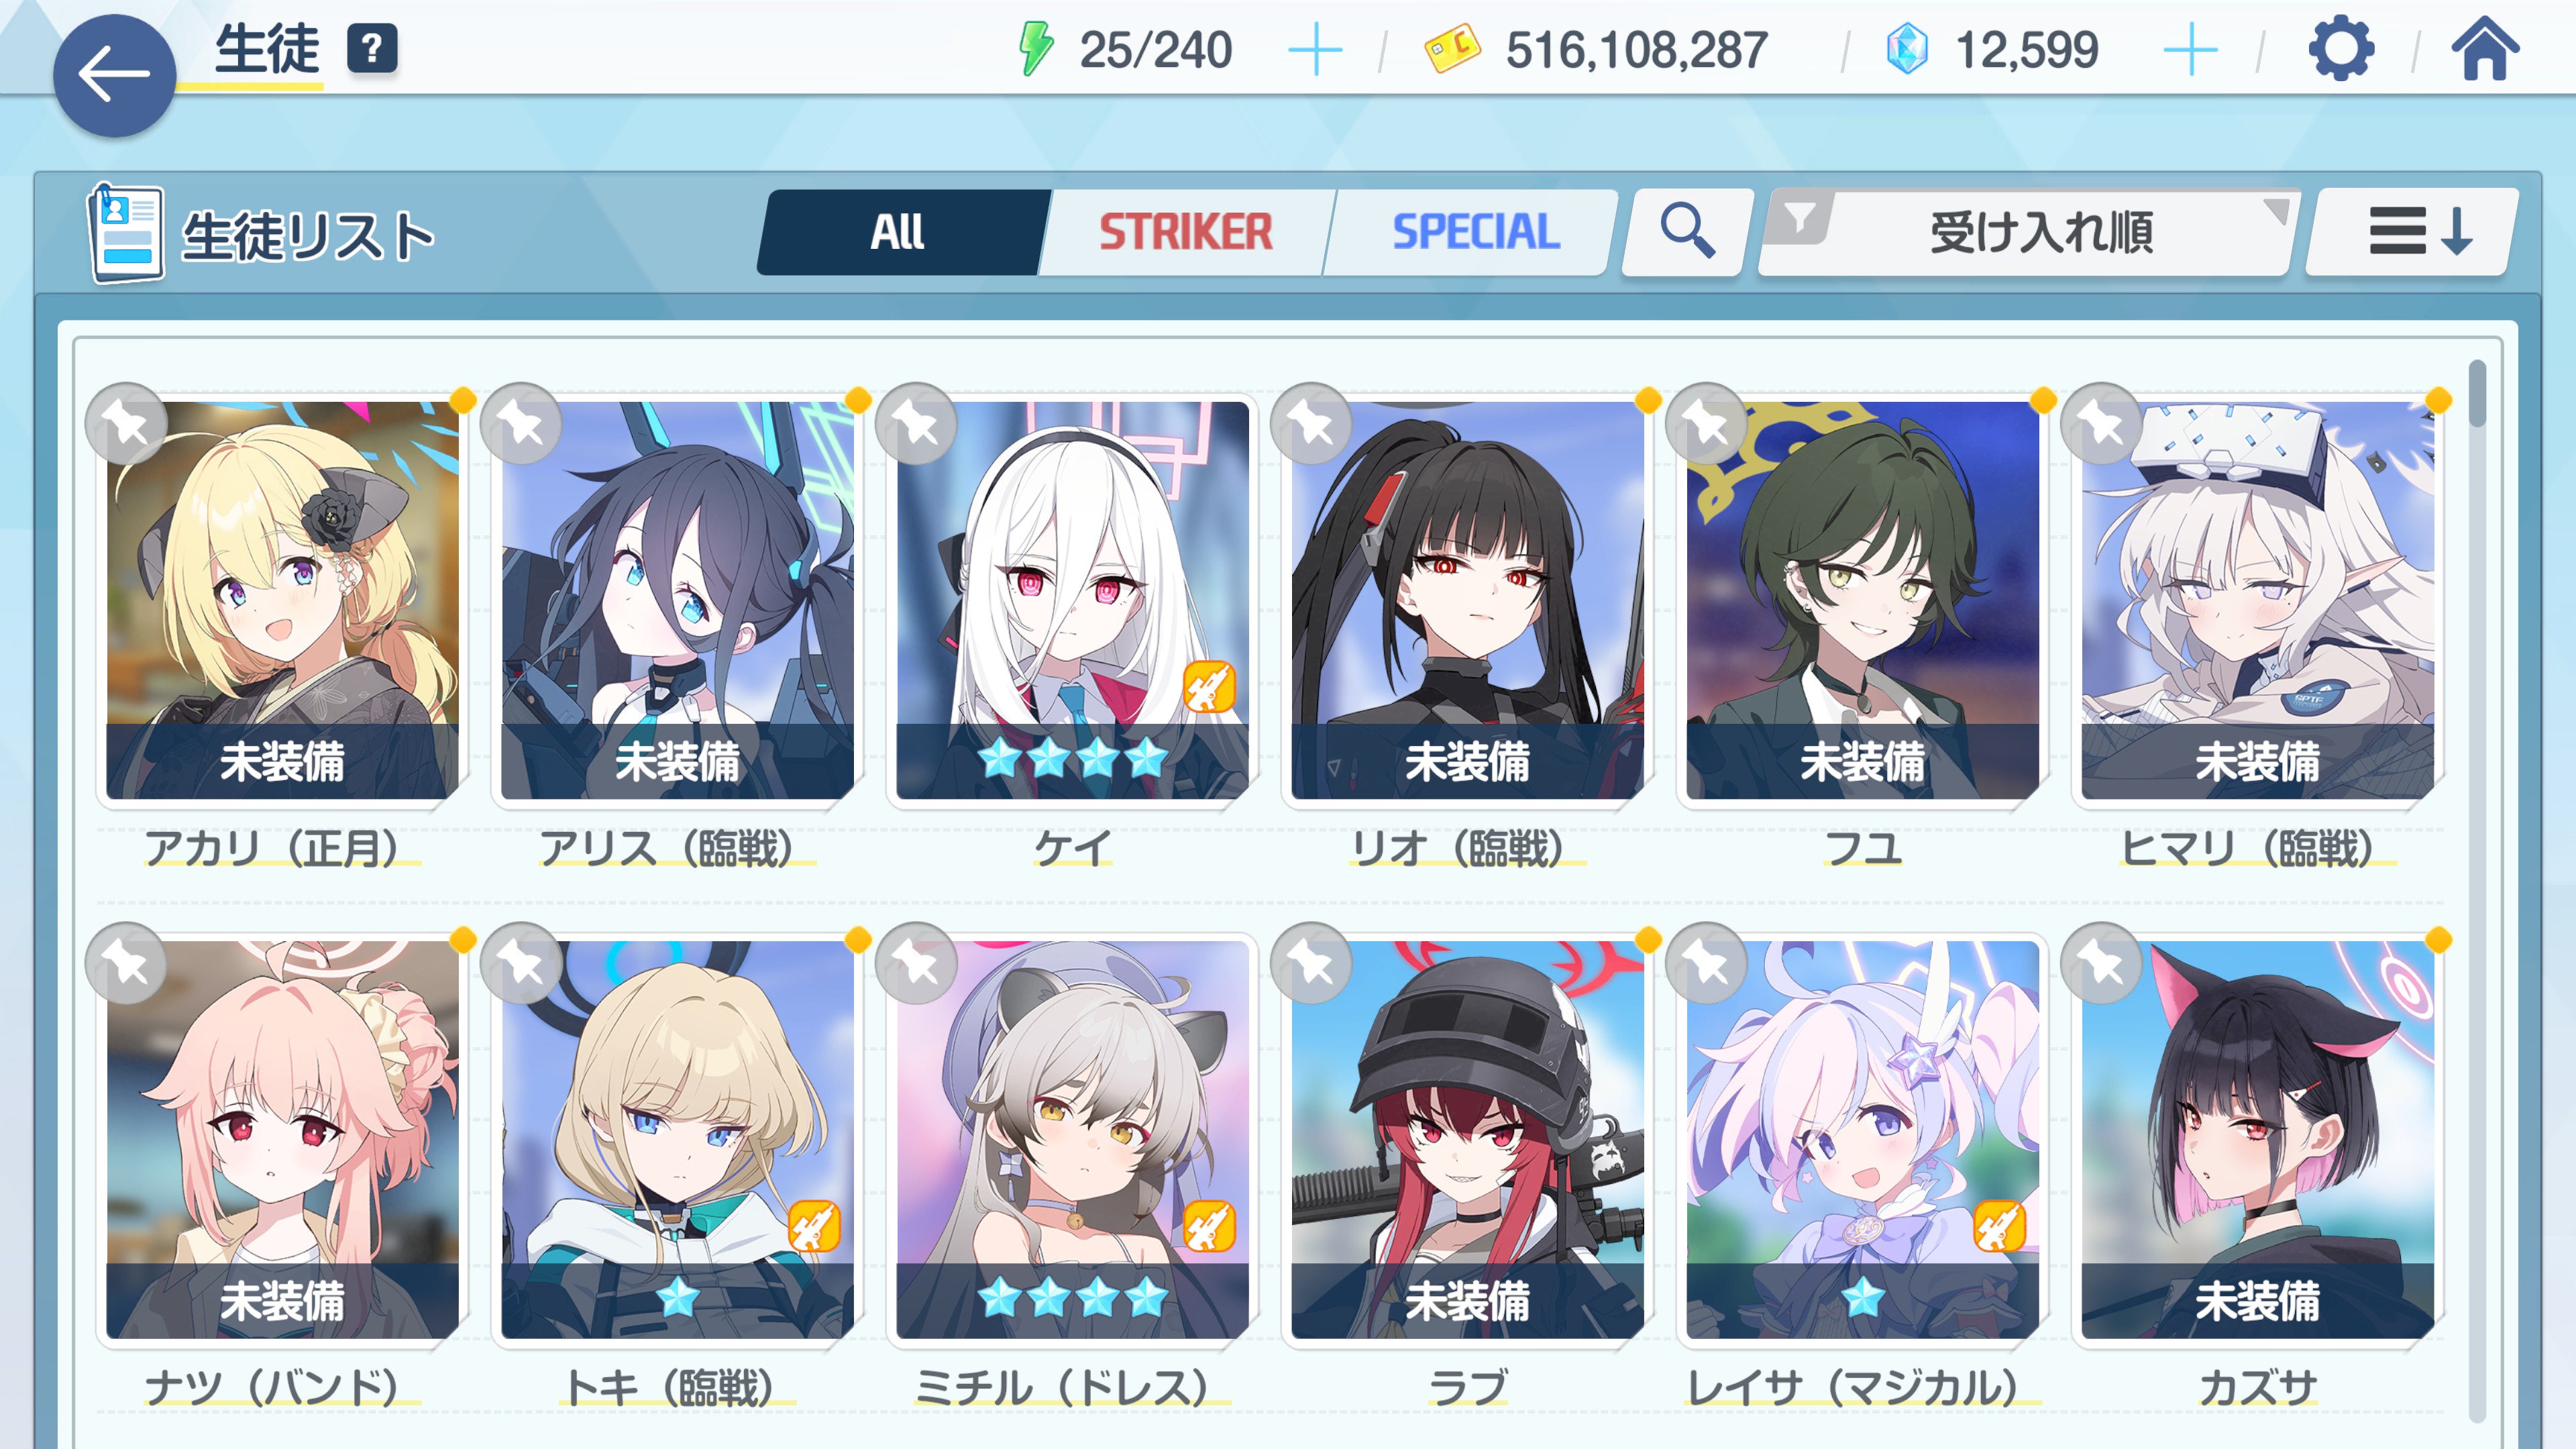Add energy with the plus icon
The height and width of the screenshot is (1449, 2576).
[x=1315, y=50]
